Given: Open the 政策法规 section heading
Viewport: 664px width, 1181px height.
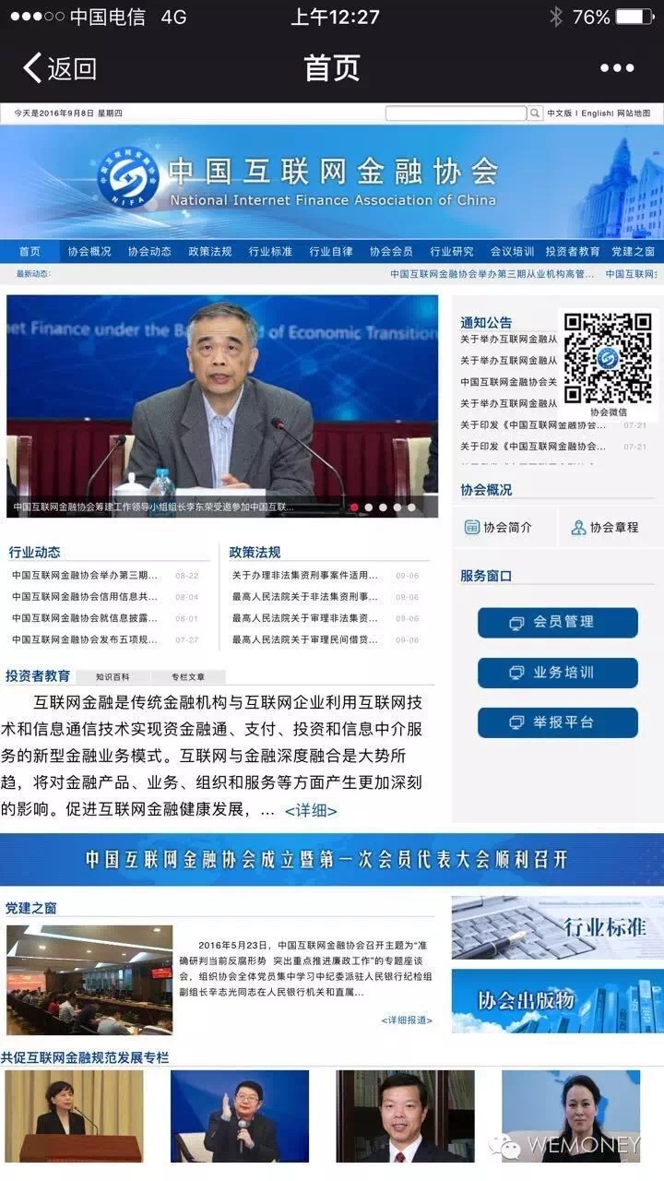Looking at the screenshot, I should click(x=255, y=552).
